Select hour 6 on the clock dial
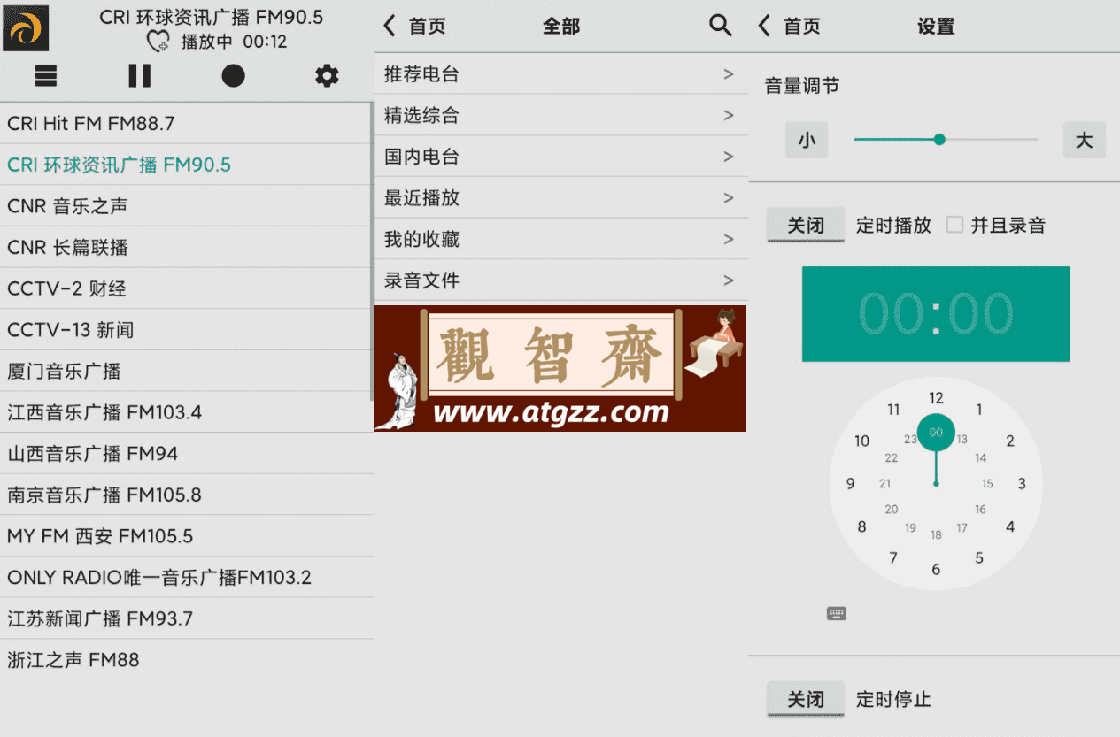Viewport: 1120px width, 737px height. pyautogui.click(x=936, y=569)
